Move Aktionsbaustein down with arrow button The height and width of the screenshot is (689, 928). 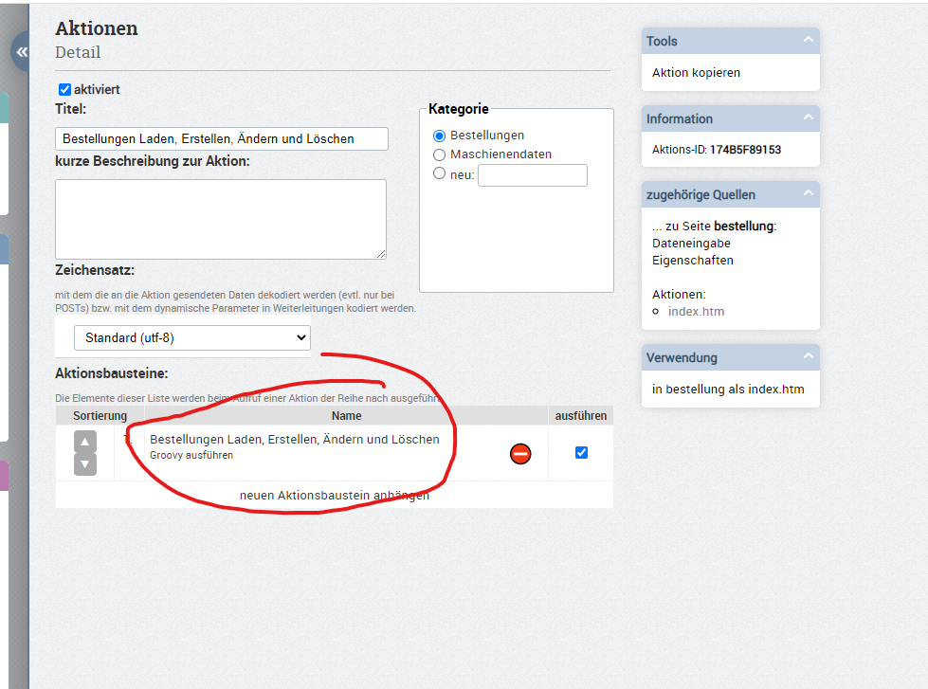pos(85,464)
